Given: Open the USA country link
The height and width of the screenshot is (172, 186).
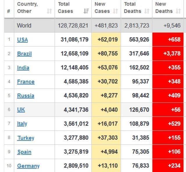Looking at the screenshot, I should (23, 40).
